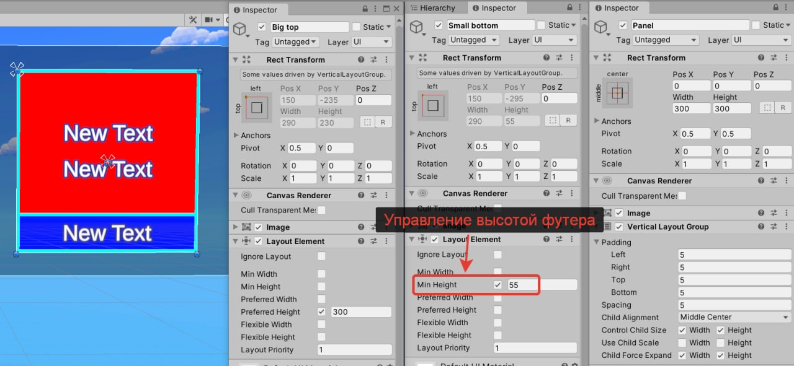Open the anchor presets box in Big top
This screenshot has height=366, width=794.
coord(257,108)
